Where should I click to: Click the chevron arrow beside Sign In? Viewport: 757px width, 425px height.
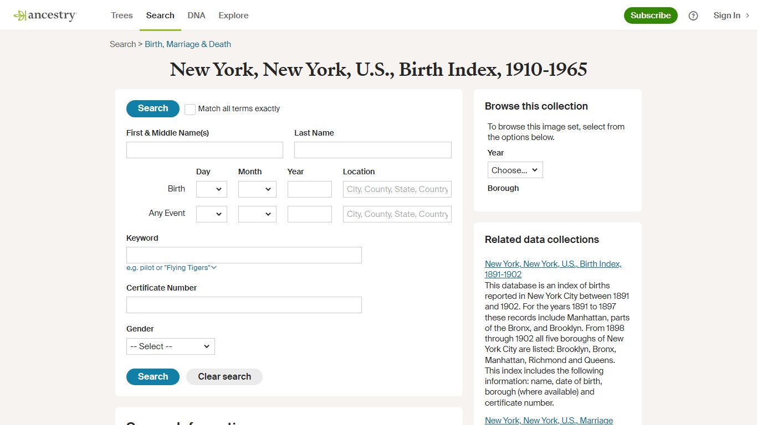(748, 15)
